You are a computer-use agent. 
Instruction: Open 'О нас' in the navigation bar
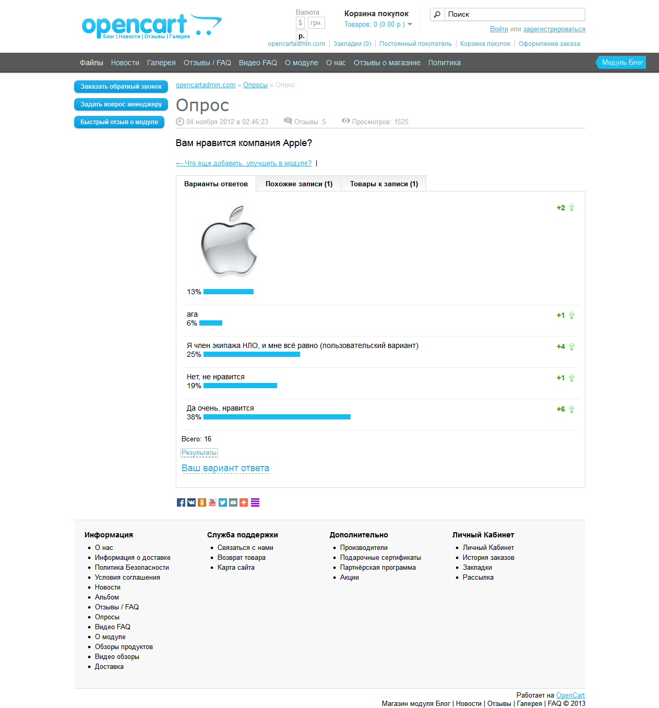coord(336,63)
